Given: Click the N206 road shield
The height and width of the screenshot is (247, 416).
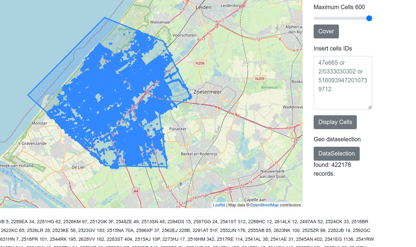Looking at the screenshot, I should (200, 63).
